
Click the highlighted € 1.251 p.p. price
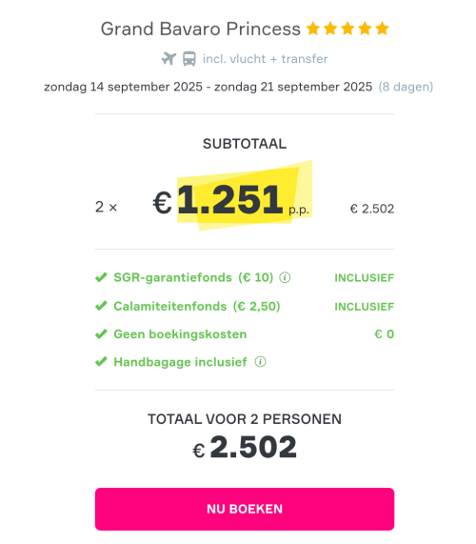(231, 200)
